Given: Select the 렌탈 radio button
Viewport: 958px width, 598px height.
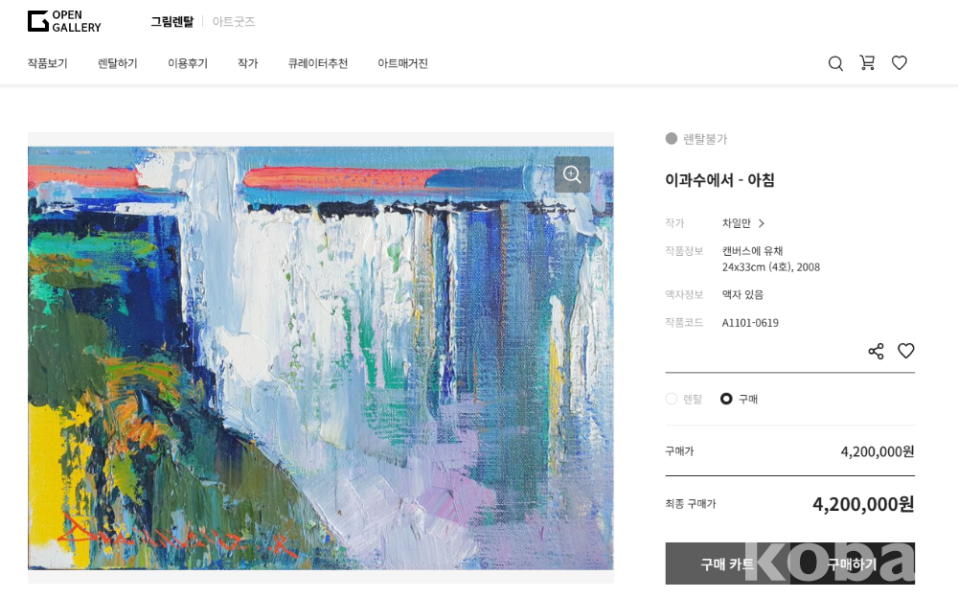Looking at the screenshot, I should click(672, 399).
